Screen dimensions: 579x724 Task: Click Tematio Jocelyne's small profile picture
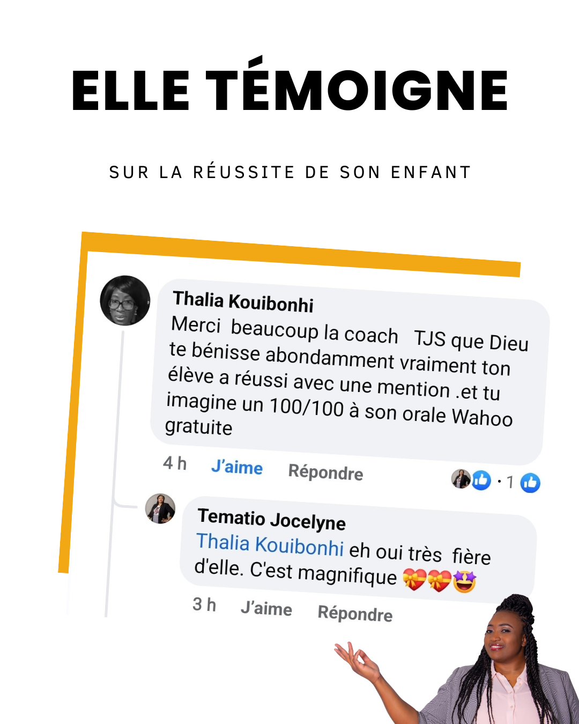click(x=160, y=508)
